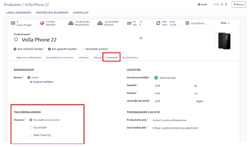This screenshot has height=147, width=249.
Task: Open Extra Prijzen stat button
Action: (22, 23)
